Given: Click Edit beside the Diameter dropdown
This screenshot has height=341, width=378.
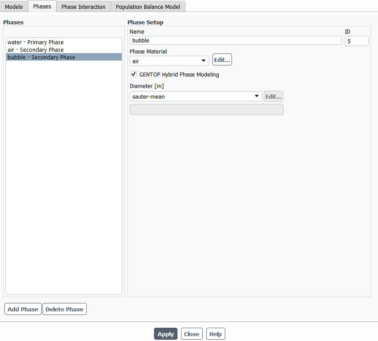Looking at the screenshot, I should pos(273,96).
